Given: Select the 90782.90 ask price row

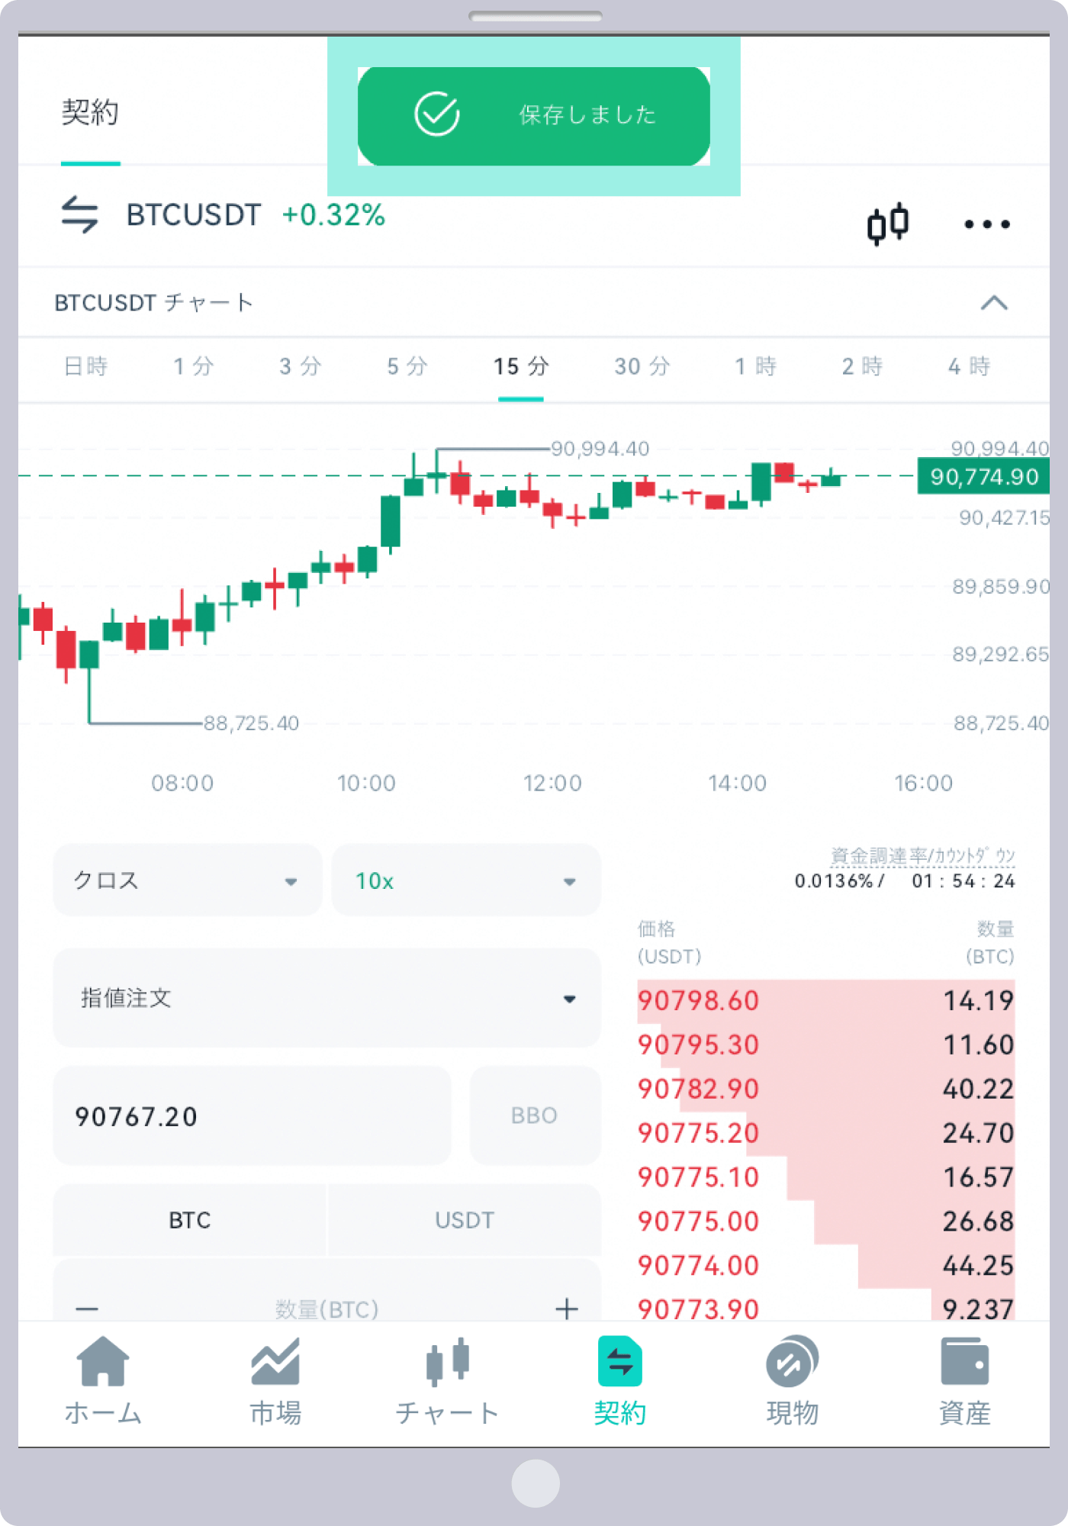Looking at the screenshot, I should pos(826,1089).
